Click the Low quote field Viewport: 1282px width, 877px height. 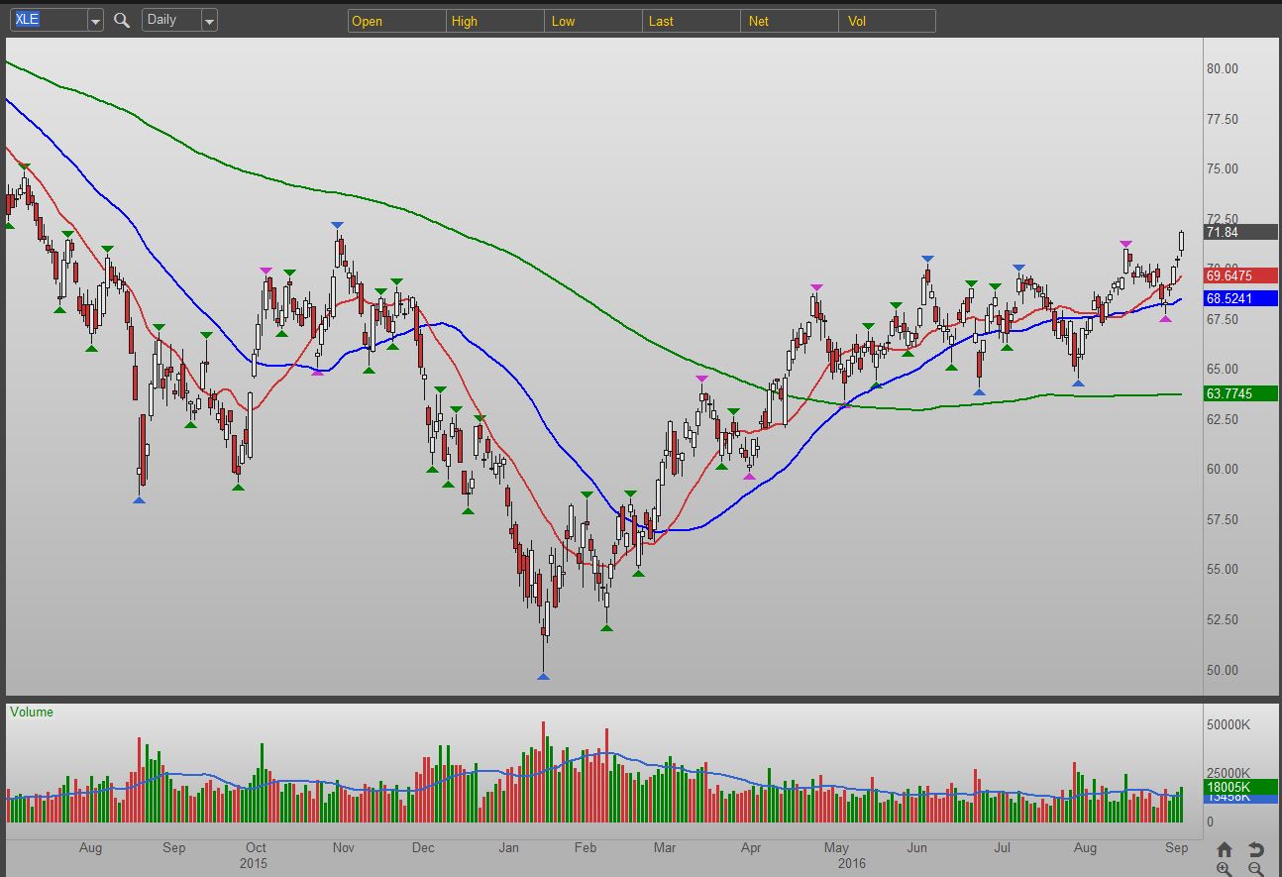tap(592, 21)
